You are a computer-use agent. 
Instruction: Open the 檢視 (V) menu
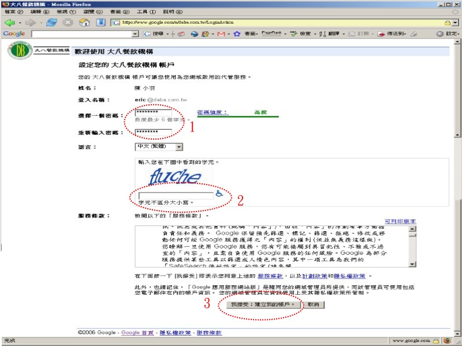(66, 12)
